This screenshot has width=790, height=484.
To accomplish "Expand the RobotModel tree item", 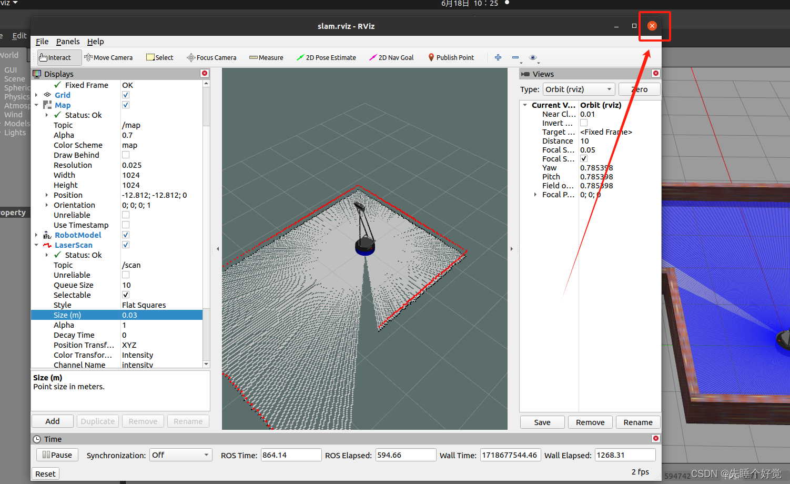I will click(x=36, y=235).
